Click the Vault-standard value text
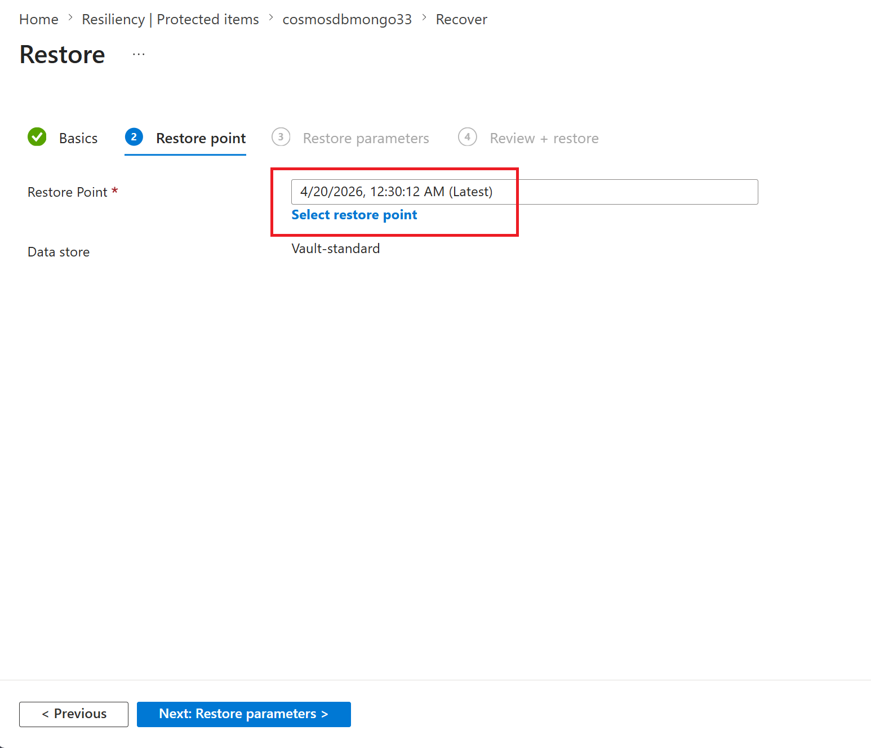This screenshot has width=871, height=748. 336,249
